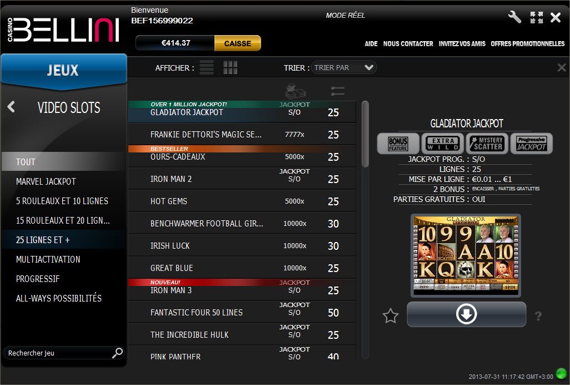Close the game details panel X
This screenshot has width=570, height=385.
pyautogui.click(x=561, y=67)
